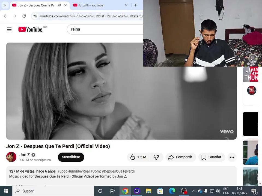
Task: Focus the YouTube search box with 'reina'
Action: pyautogui.click(x=105, y=29)
